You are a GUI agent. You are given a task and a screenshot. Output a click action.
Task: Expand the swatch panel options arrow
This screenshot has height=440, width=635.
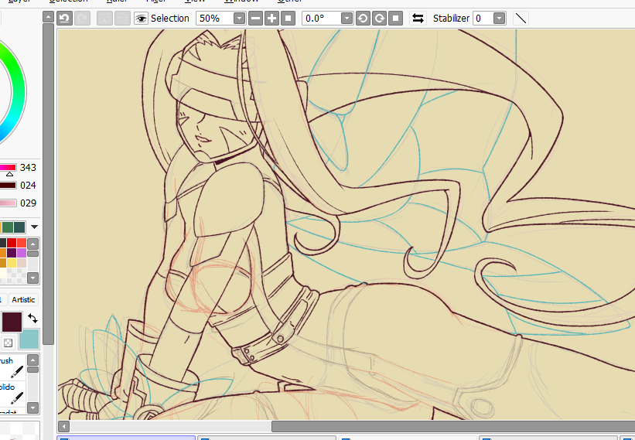[34, 227]
